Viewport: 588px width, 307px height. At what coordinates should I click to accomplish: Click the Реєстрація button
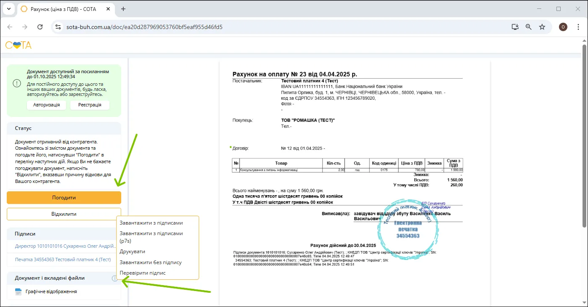pyautogui.click(x=90, y=105)
